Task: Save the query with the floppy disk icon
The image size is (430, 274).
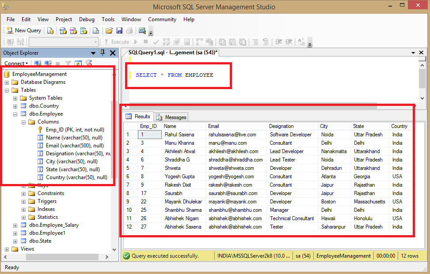Action: (119, 30)
